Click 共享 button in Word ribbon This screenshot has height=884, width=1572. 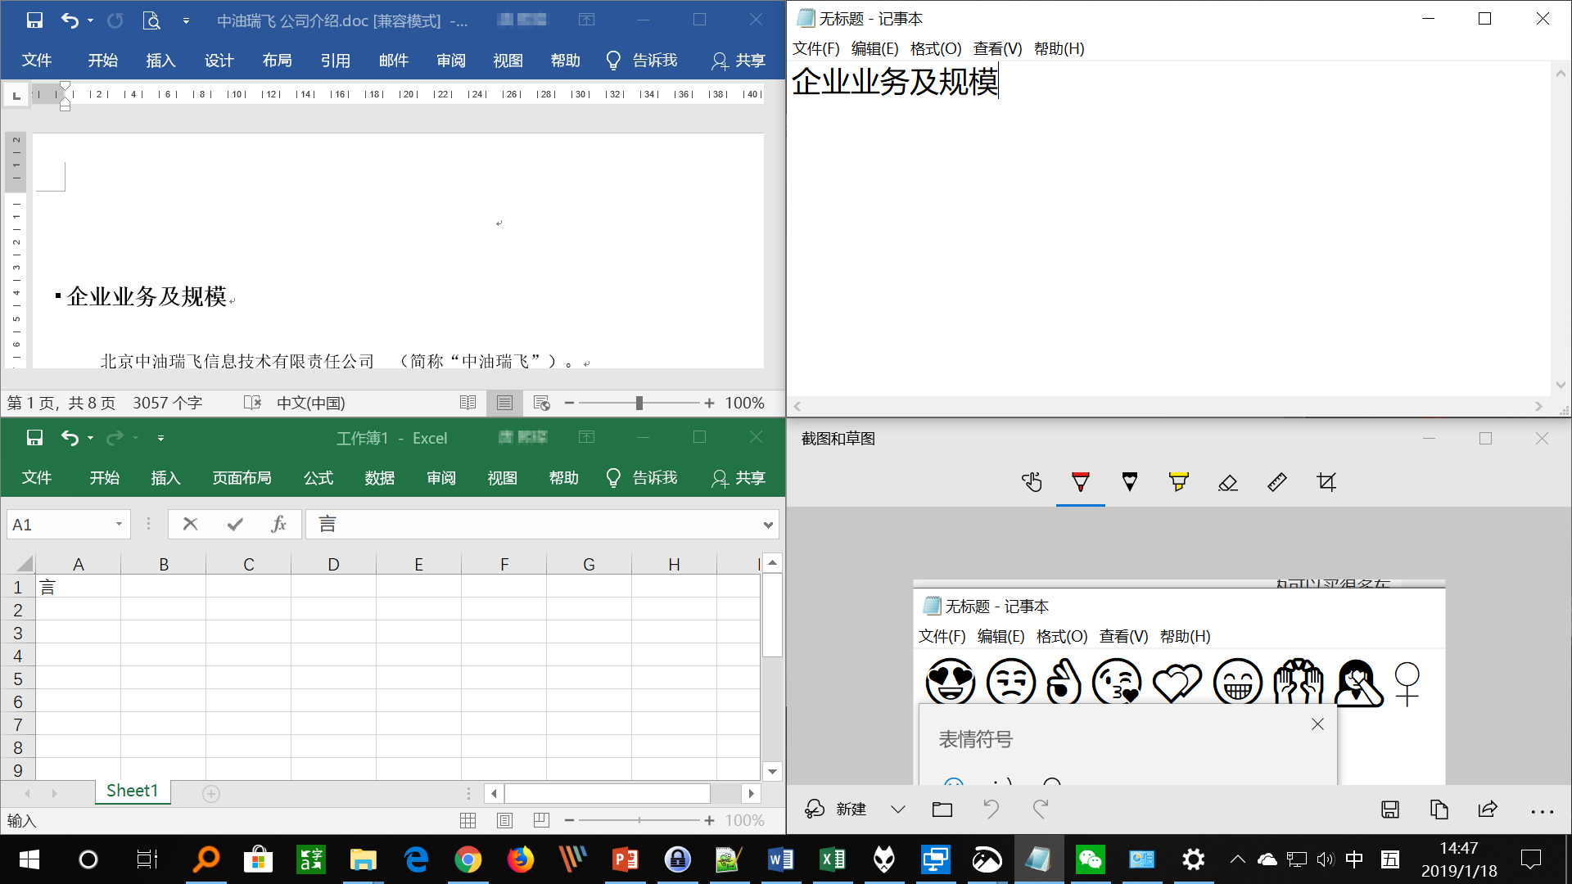coord(739,61)
